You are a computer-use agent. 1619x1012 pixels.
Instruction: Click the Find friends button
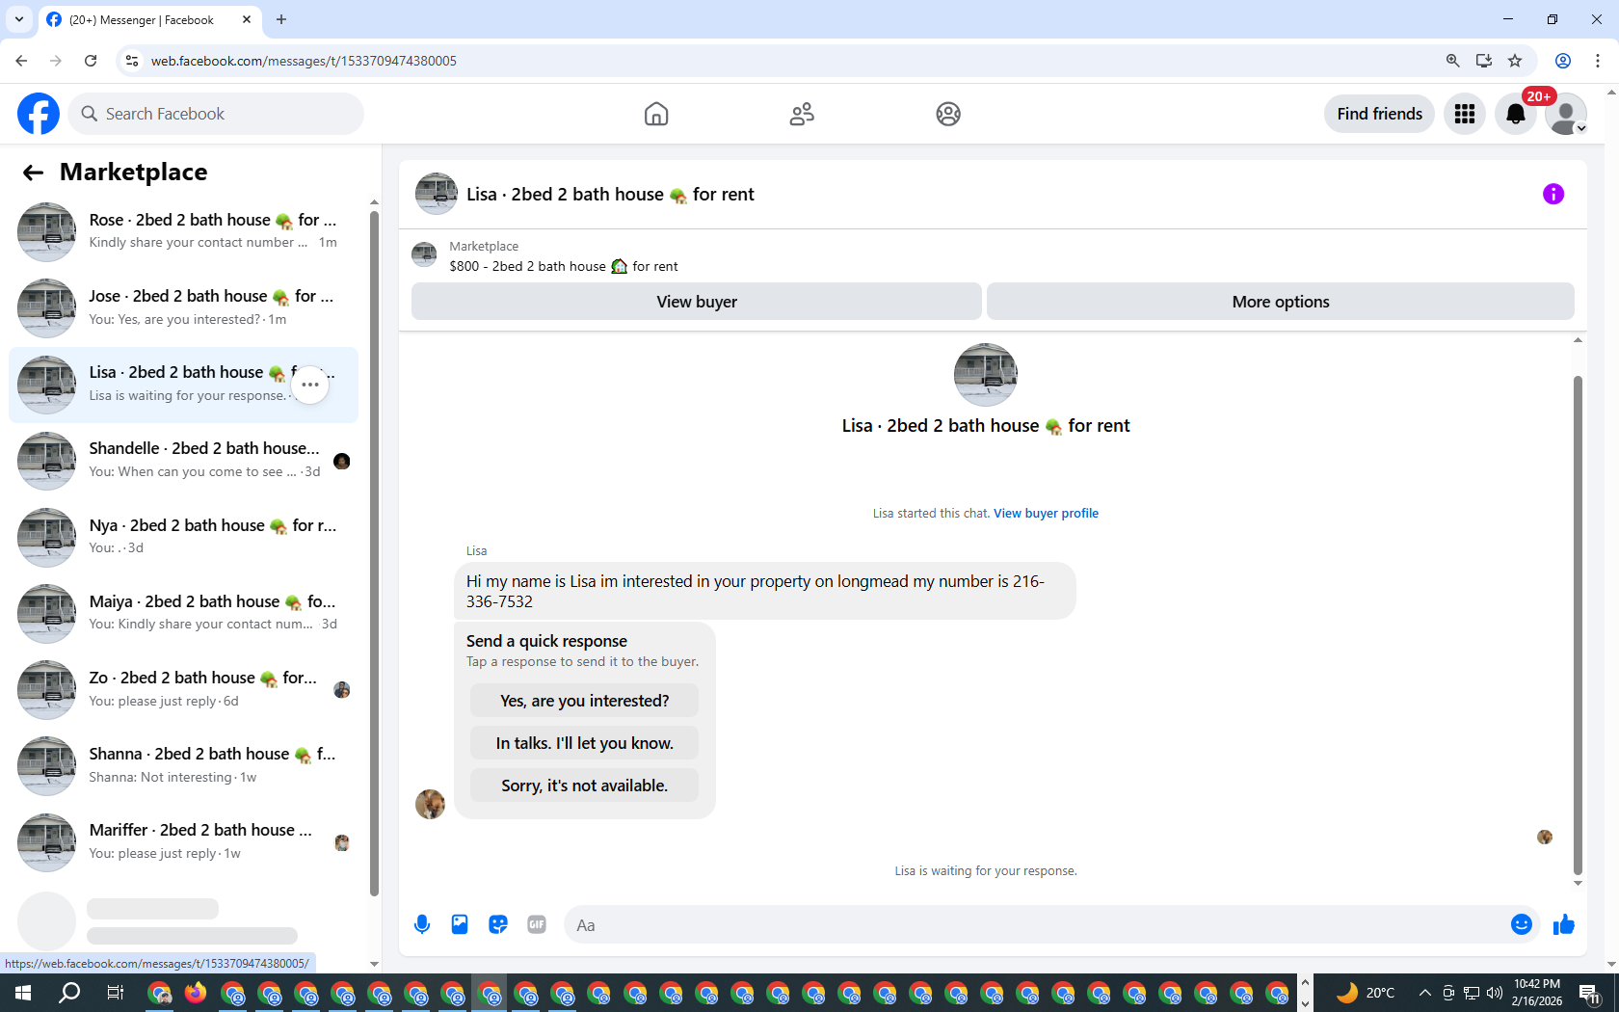tap(1379, 114)
